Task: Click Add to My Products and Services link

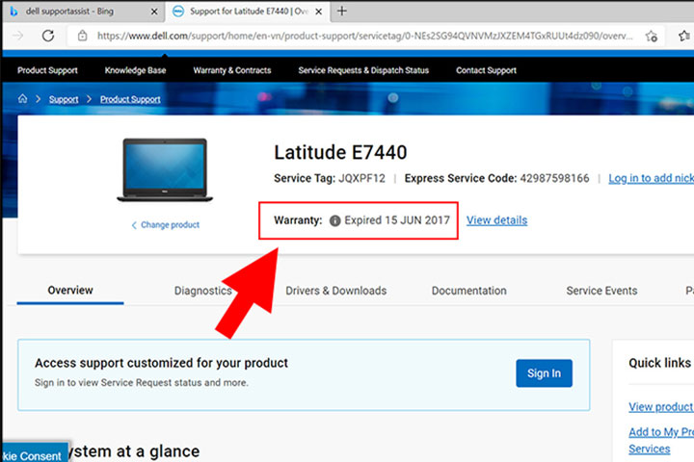Action: pyautogui.click(x=661, y=440)
